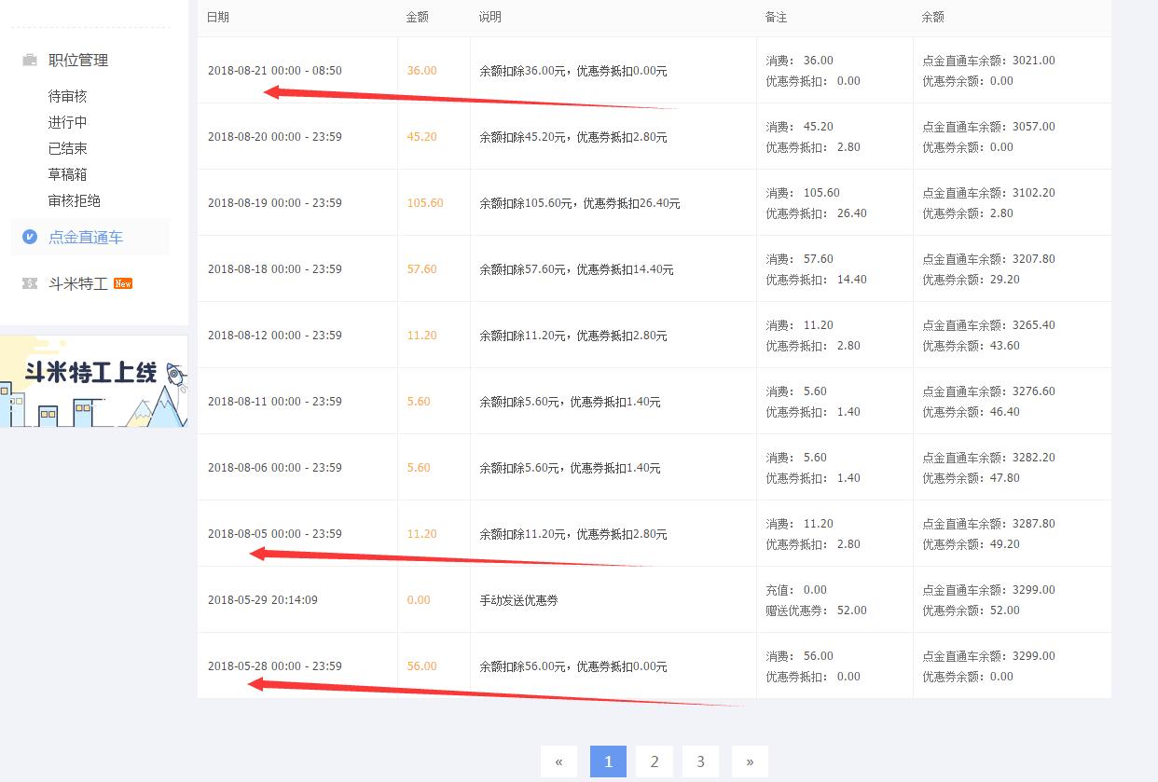Image resolution: width=1158 pixels, height=782 pixels.
Task: Click the orange New badge beside 斗米特工
Action: [123, 283]
